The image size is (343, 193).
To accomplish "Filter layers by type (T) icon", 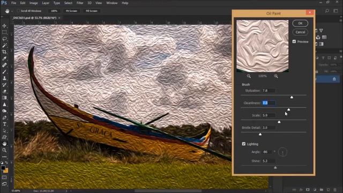I will point(323,58).
